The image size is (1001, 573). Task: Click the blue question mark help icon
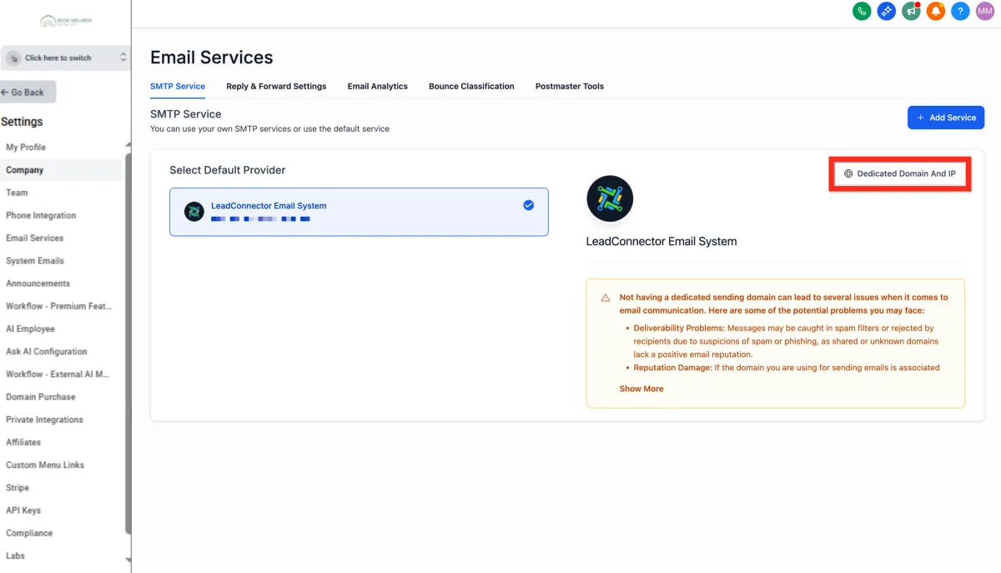[960, 12]
